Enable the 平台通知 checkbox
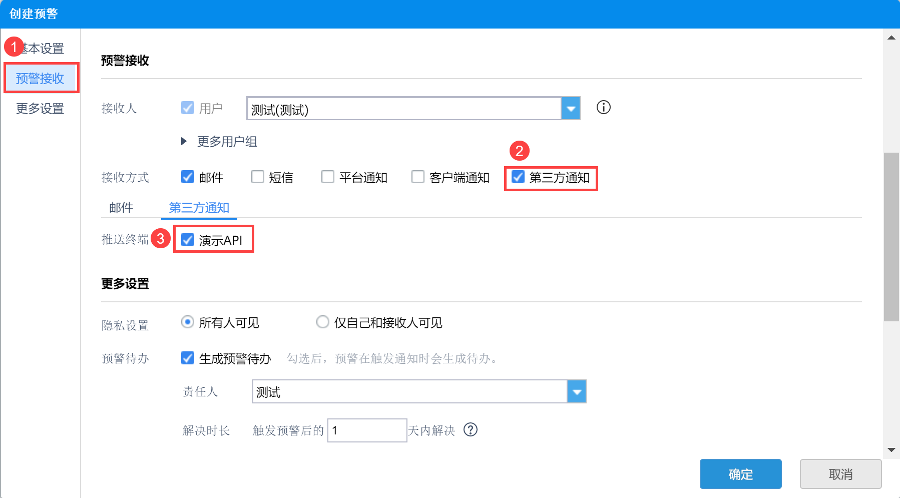The image size is (900, 498). (328, 177)
